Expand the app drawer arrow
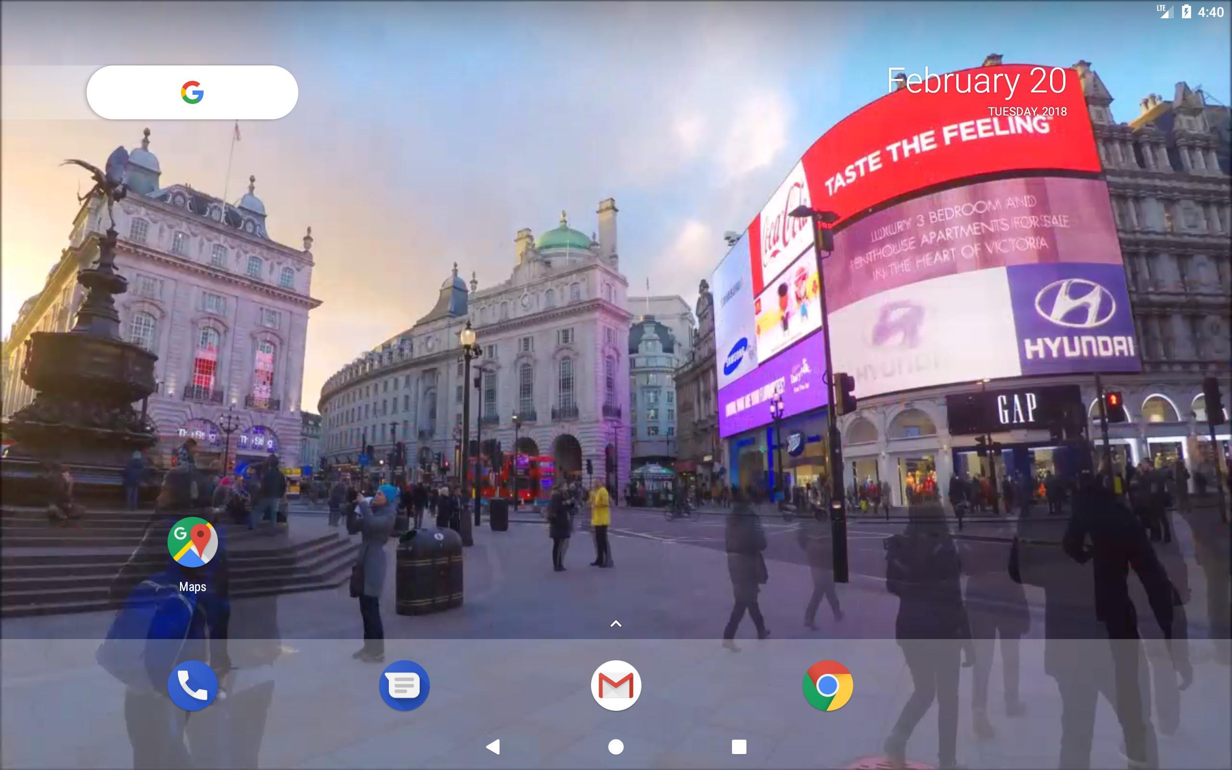The width and height of the screenshot is (1232, 770). pyautogui.click(x=616, y=623)
